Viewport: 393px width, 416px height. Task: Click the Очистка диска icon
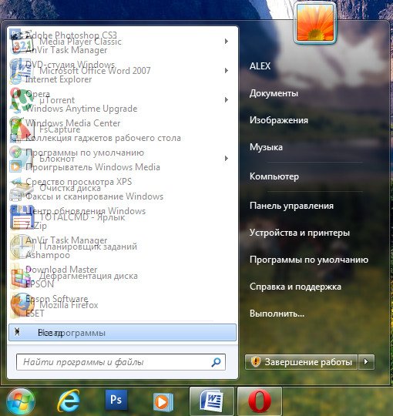click(22, 189)
